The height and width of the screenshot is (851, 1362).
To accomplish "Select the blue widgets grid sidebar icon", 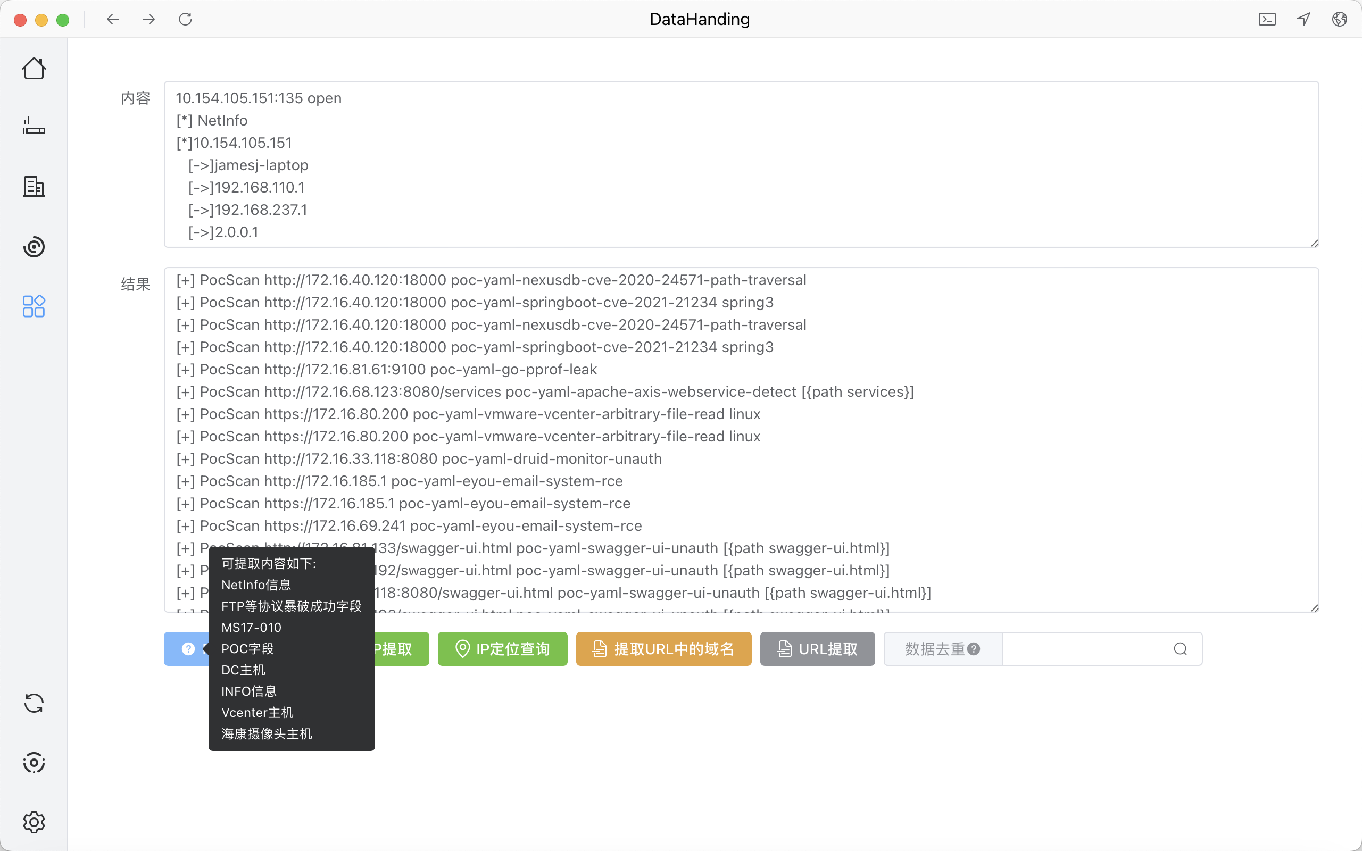I will pos(34,306).
